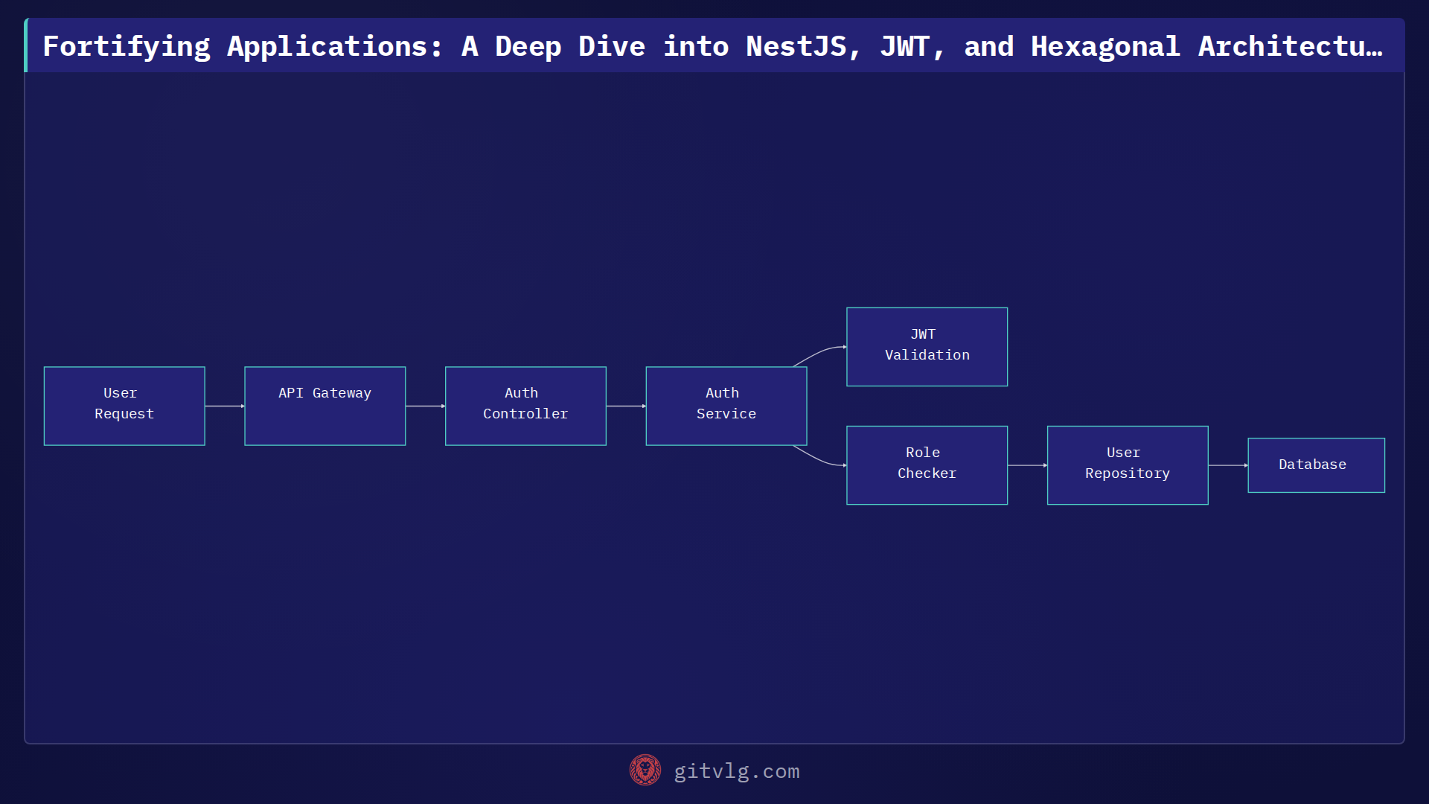Select the Auth Service box
The image size is (1429, 804).
[x=726, y=406]
